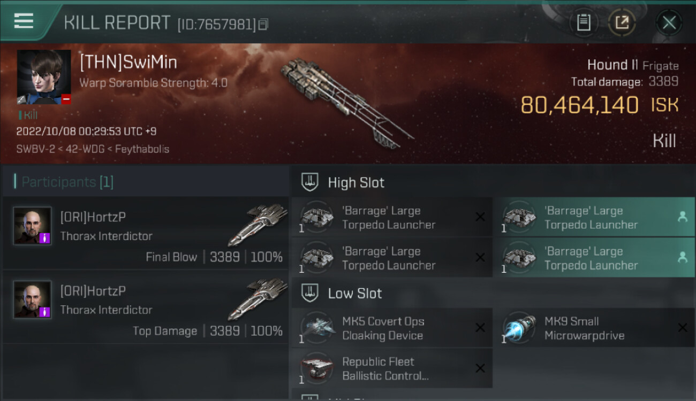696x401 pixels.
Task: Select MK5 Covert Ops Cloaking Device item
Action: point(392,328)
